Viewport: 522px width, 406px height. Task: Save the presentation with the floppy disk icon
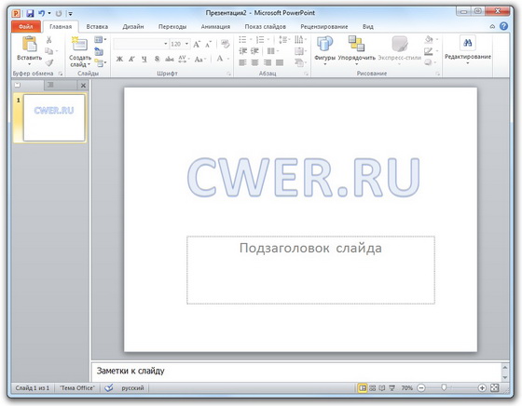tap(30, 13)
